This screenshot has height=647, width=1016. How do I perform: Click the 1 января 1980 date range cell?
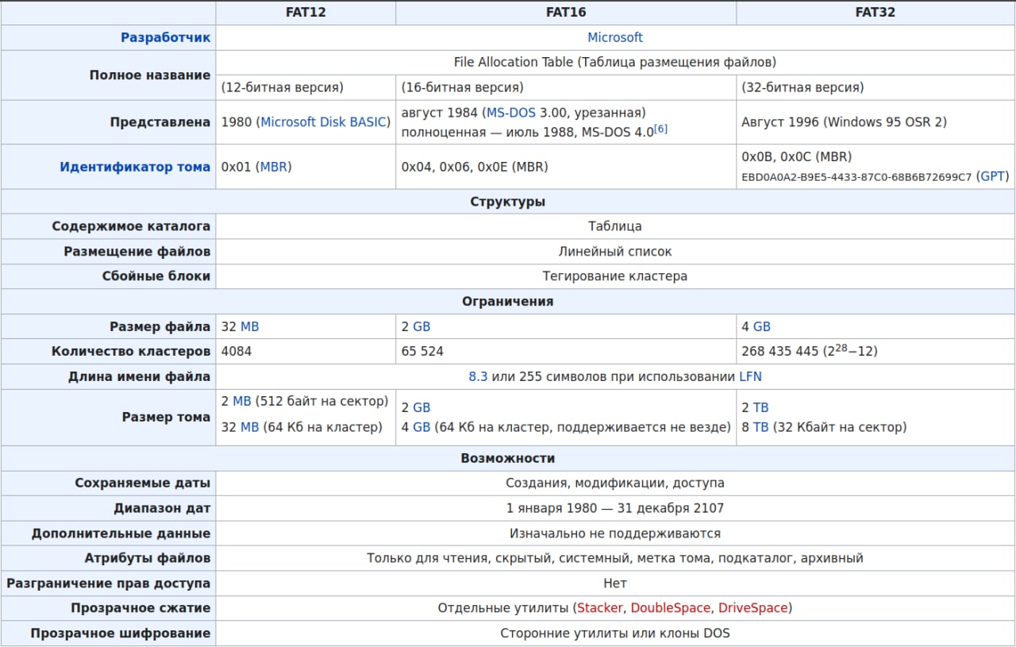[615, 508]
